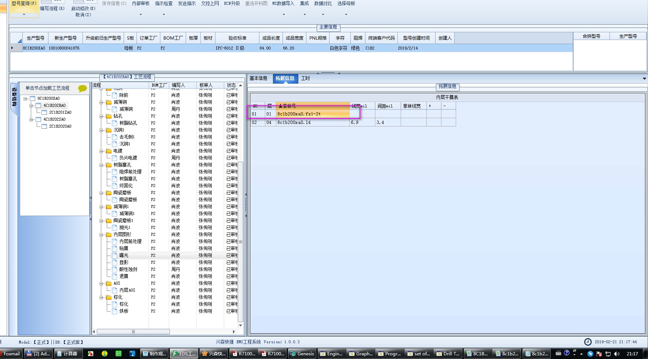Sort by the 成品长度 column header
Screen dimensions: 648x359
pyautogui.click(x=271, y=38)
